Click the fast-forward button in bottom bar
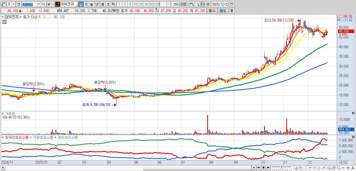356x171 pixels. click(268, 168)
